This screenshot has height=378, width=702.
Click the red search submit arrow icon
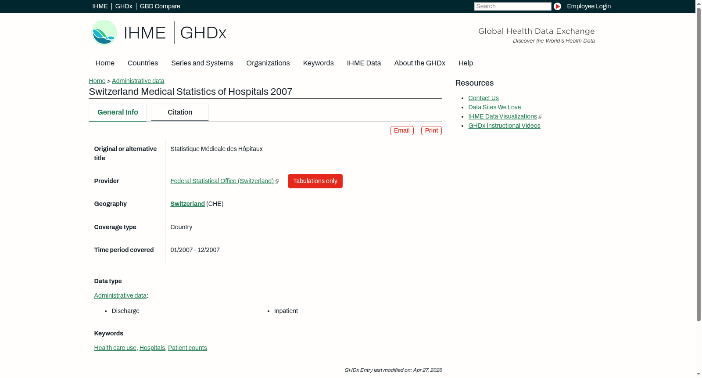pos(557,6)
